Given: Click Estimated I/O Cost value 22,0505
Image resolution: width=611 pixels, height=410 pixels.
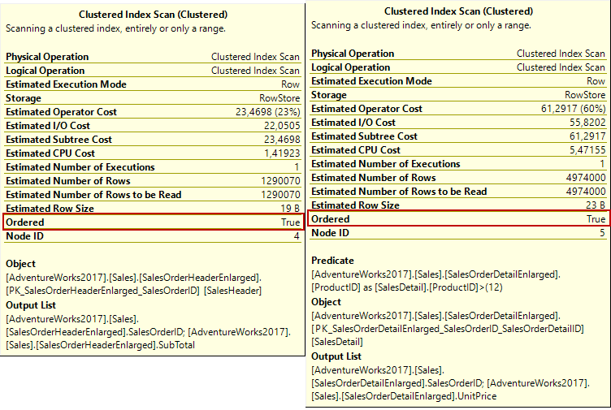Looking at the screenshot, I should (282, 126).
